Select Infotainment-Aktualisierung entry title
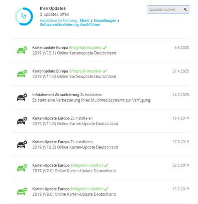198x204 pixels. tap(56, 95)
